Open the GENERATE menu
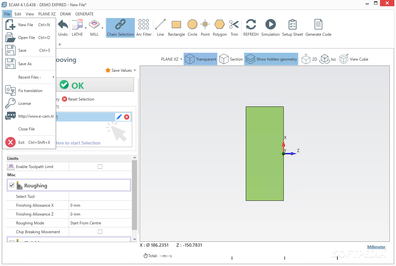The image size is (396, 266). pyautogui.click(x=84, y=14)
